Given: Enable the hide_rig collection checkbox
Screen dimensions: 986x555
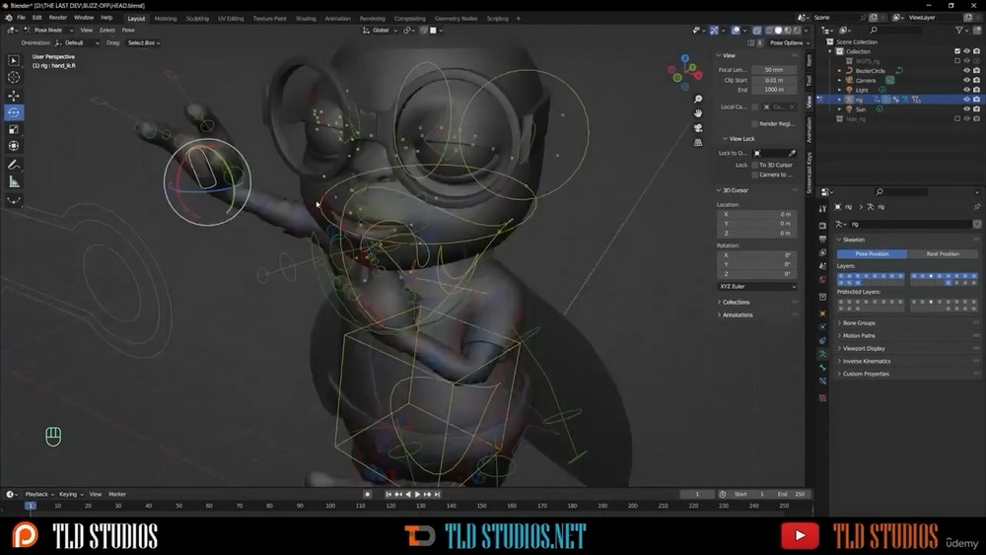Looking at the screenshot, I should [x=957, y=118].
